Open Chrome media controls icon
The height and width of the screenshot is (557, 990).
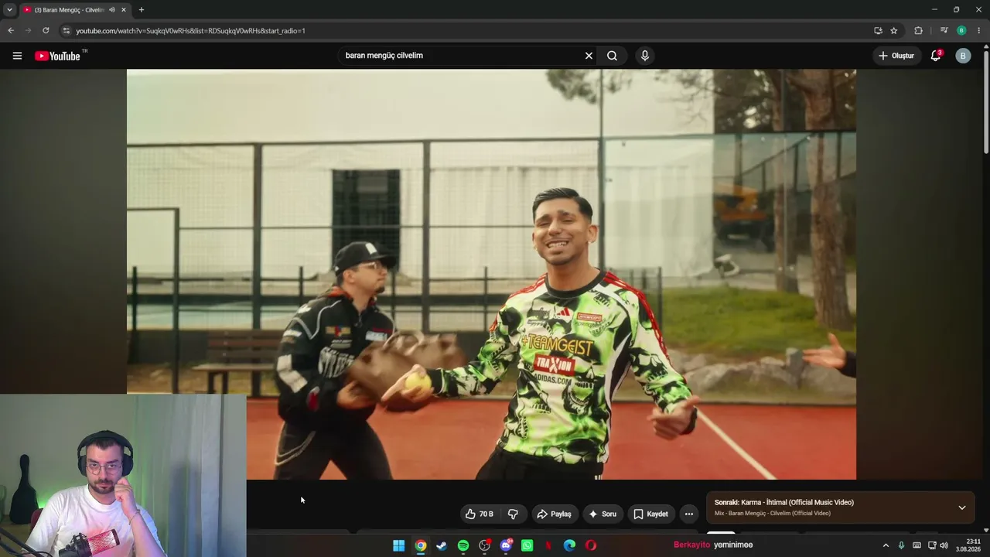tap(944, 31)
